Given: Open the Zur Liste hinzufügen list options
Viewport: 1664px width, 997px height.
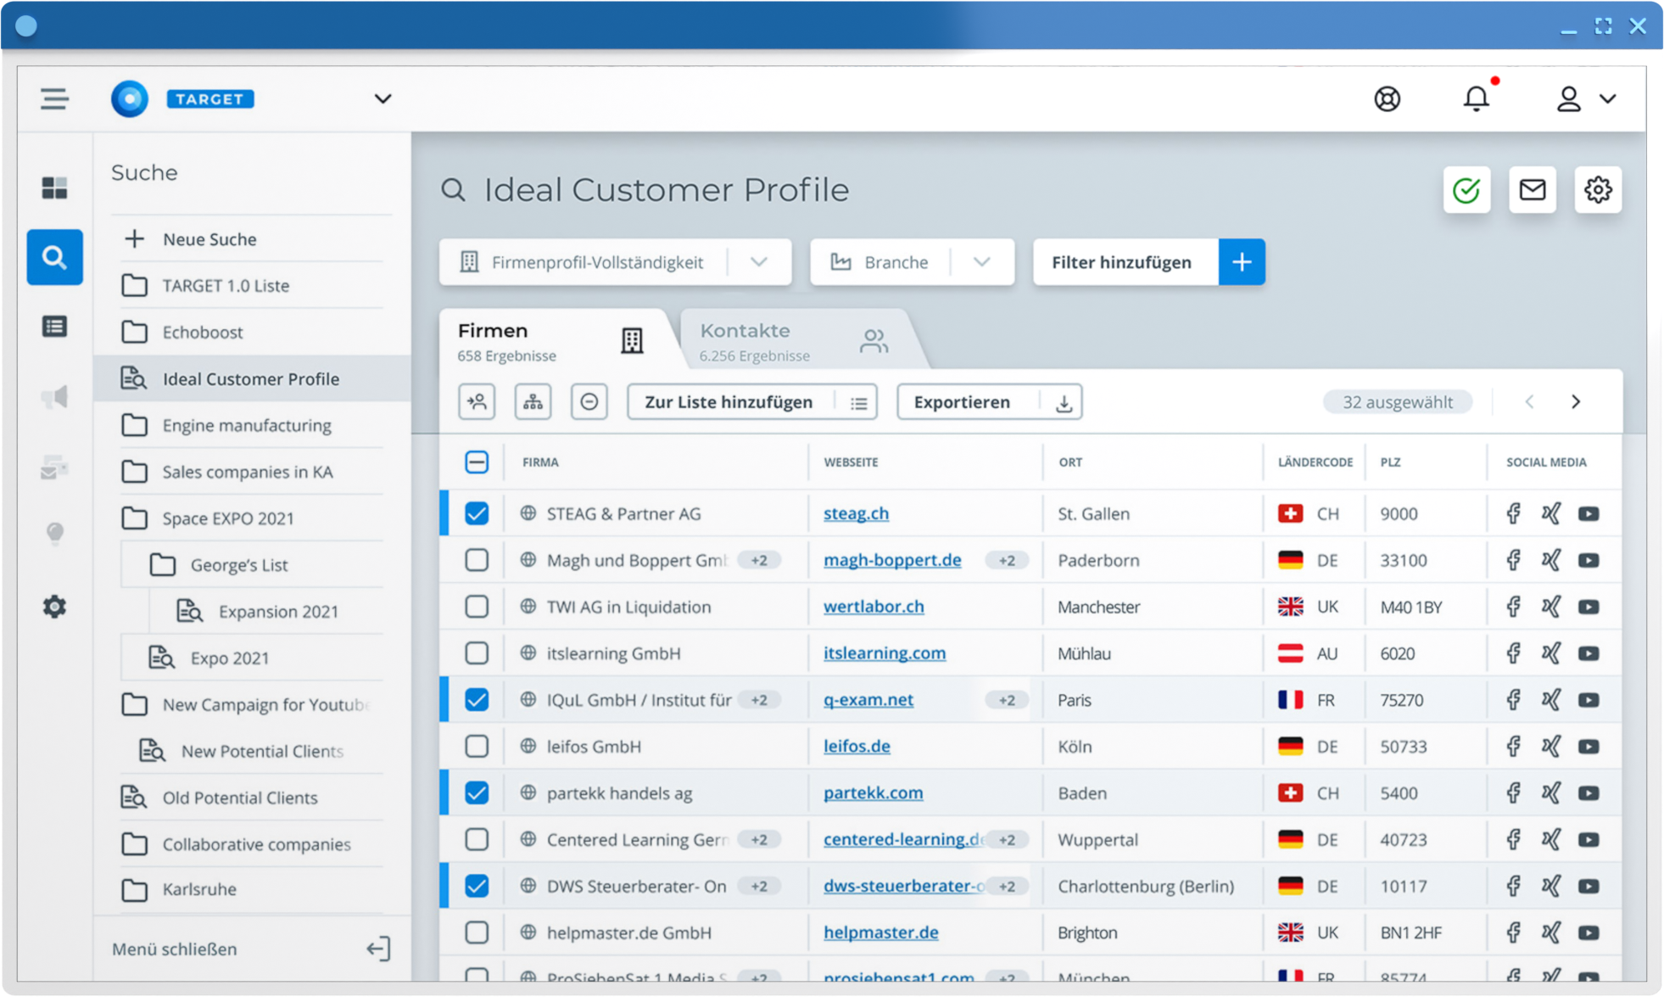Looking at the screenshot, I should click(859, 402).
